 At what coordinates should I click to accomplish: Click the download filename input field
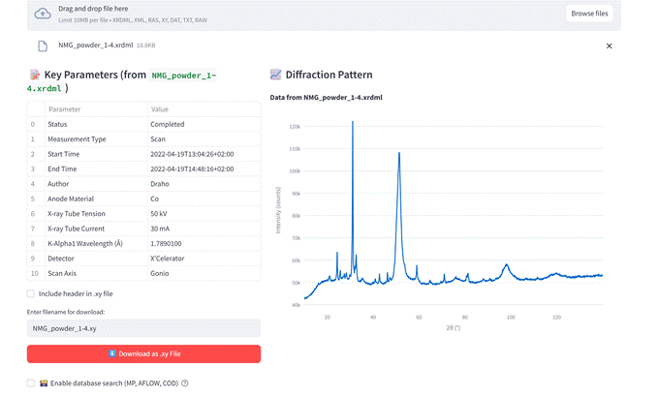pos(143,328)
